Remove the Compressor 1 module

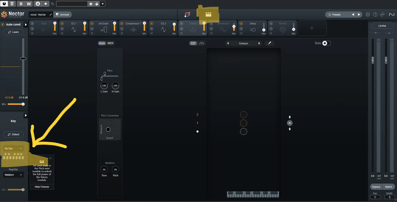[x=121, y=33]
